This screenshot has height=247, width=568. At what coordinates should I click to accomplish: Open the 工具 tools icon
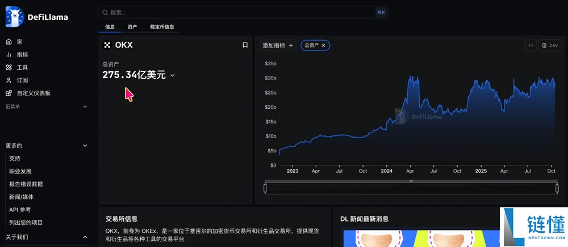(9, 67)
